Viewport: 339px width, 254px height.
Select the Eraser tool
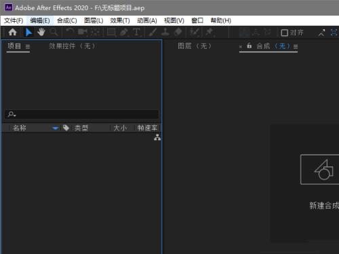point(178,32)
